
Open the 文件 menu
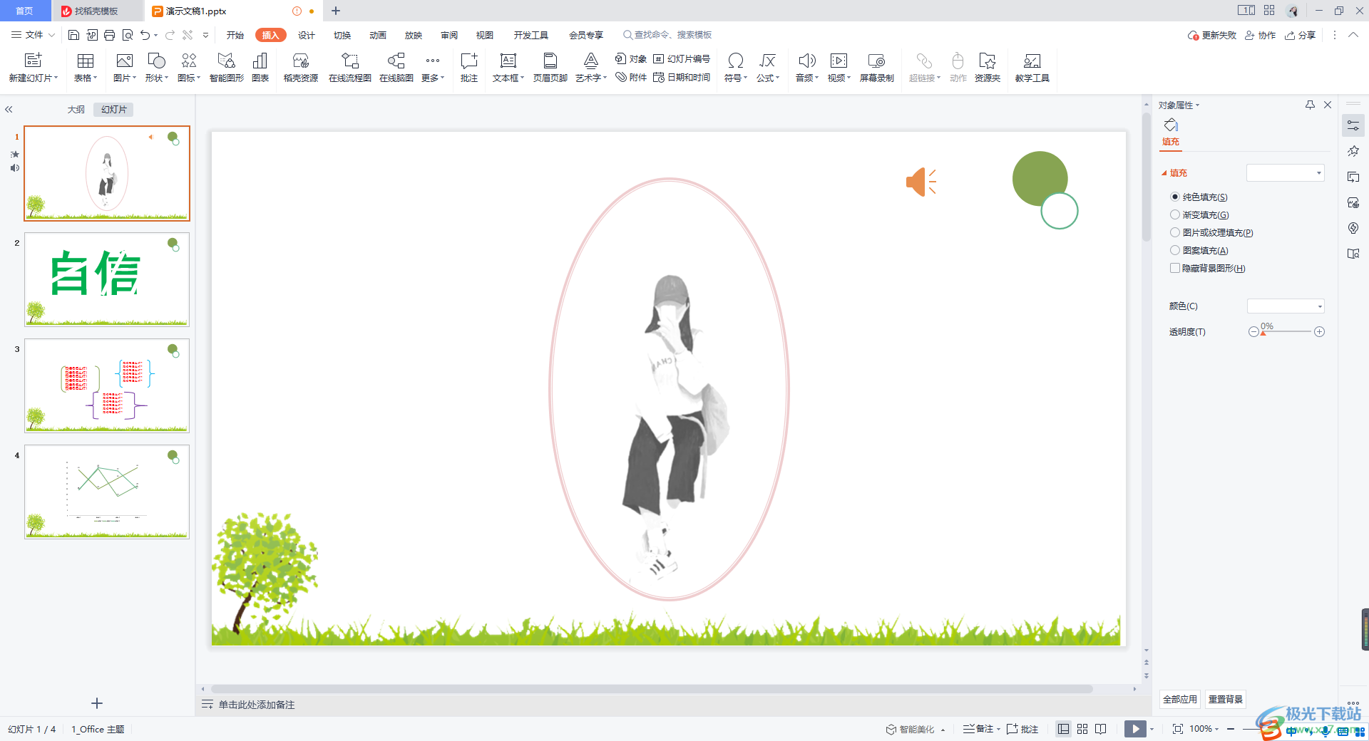pyautogui.click(x=33, y=35)
